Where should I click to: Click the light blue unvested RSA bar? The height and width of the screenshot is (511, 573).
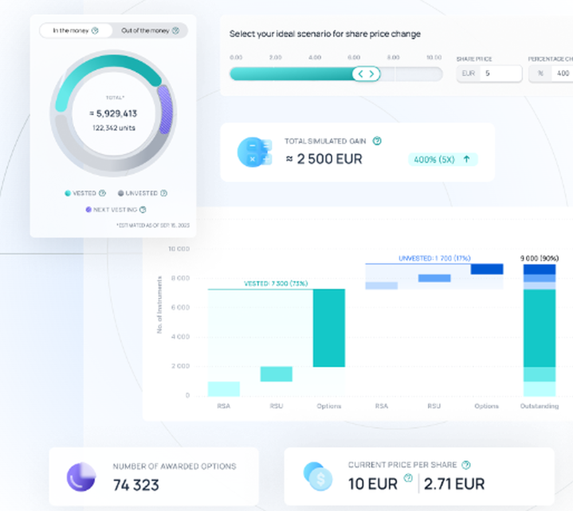coord(382,286)
